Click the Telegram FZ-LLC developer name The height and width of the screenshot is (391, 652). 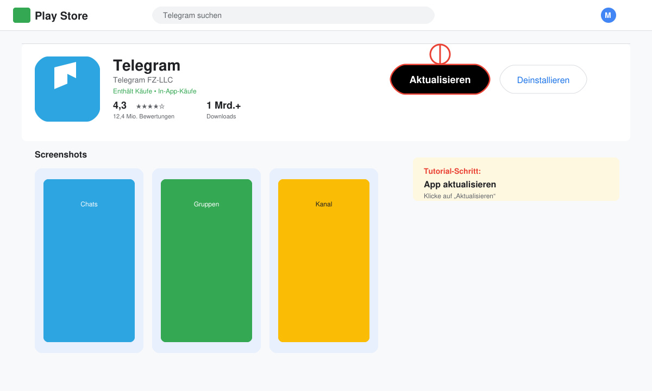click(x=143, y=80)
